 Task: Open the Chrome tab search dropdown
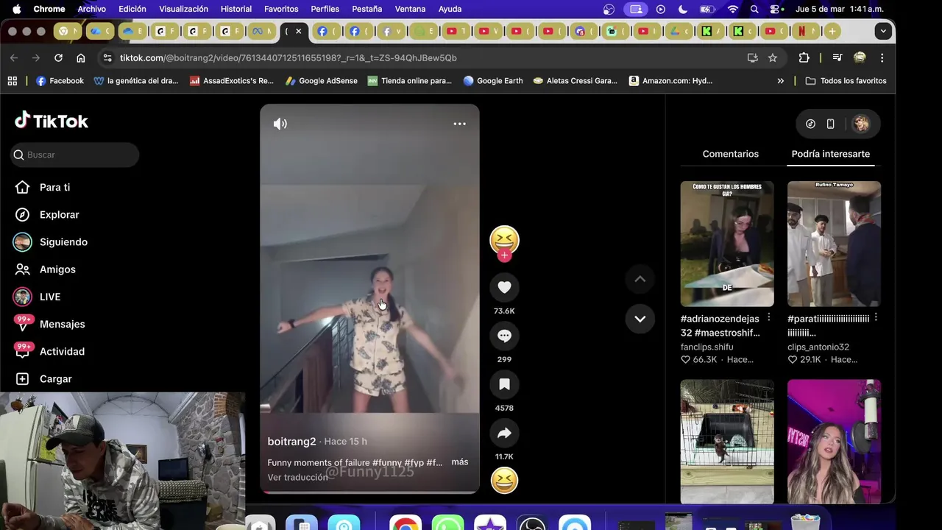coord(883,31)
